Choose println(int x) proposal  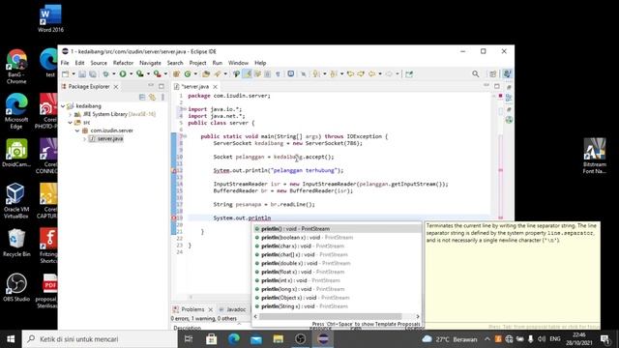click(x=337, y=280)
